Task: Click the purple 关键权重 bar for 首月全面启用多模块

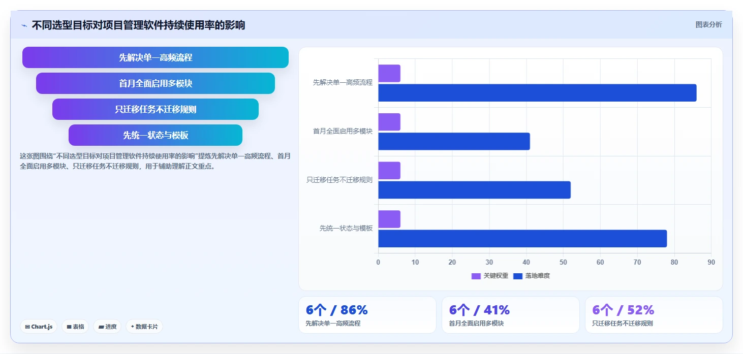Action: click(389, 122)
